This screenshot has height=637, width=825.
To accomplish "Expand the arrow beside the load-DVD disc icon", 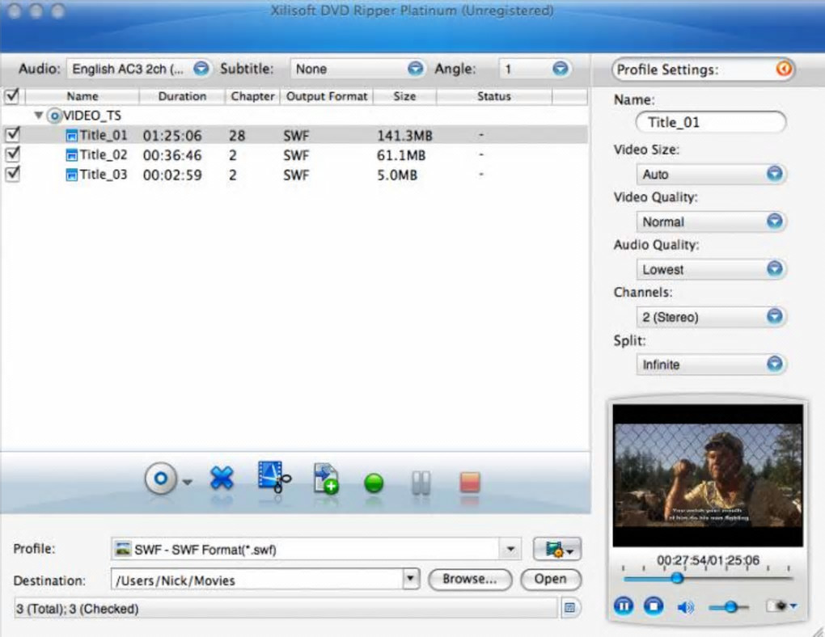I will click(188, 482).
